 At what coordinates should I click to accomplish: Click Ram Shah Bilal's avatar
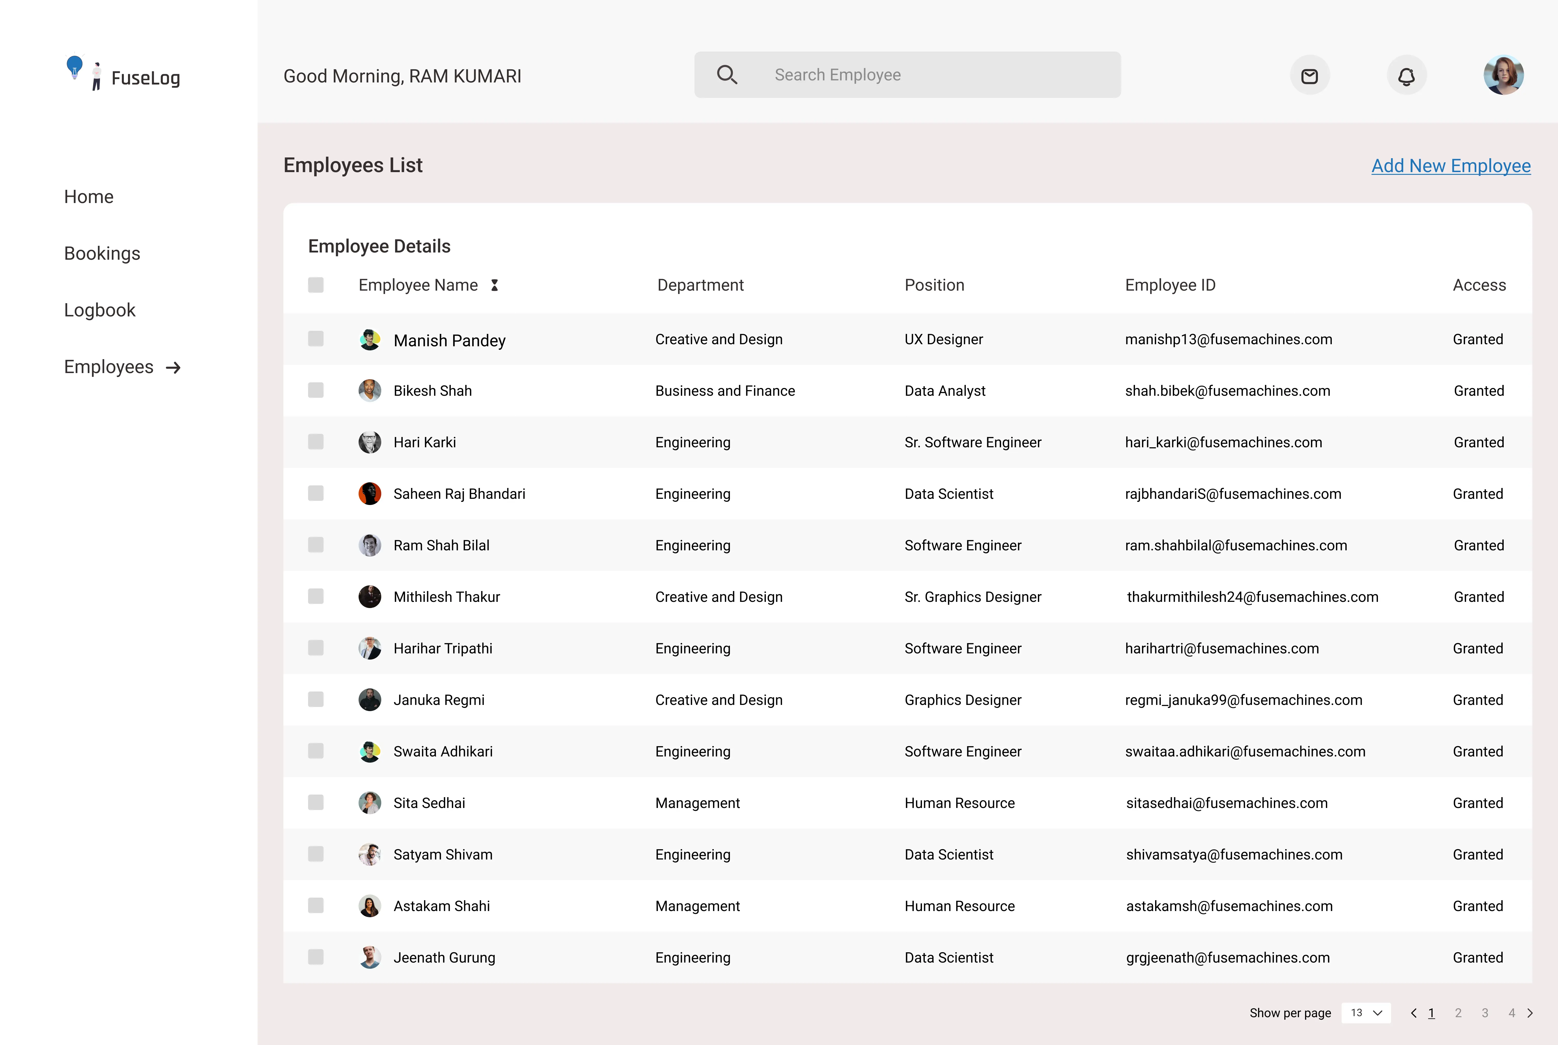tap(370, 545)
